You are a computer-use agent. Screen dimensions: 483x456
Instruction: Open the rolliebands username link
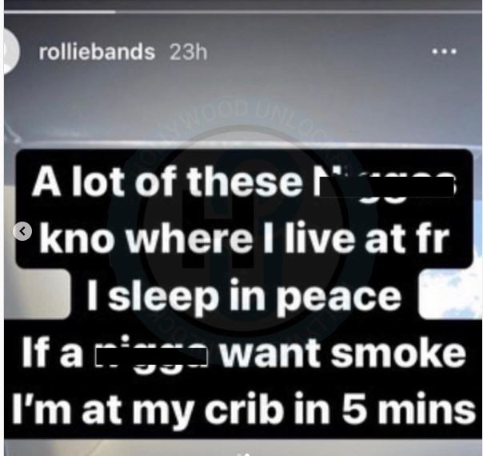tap(97, 52)
